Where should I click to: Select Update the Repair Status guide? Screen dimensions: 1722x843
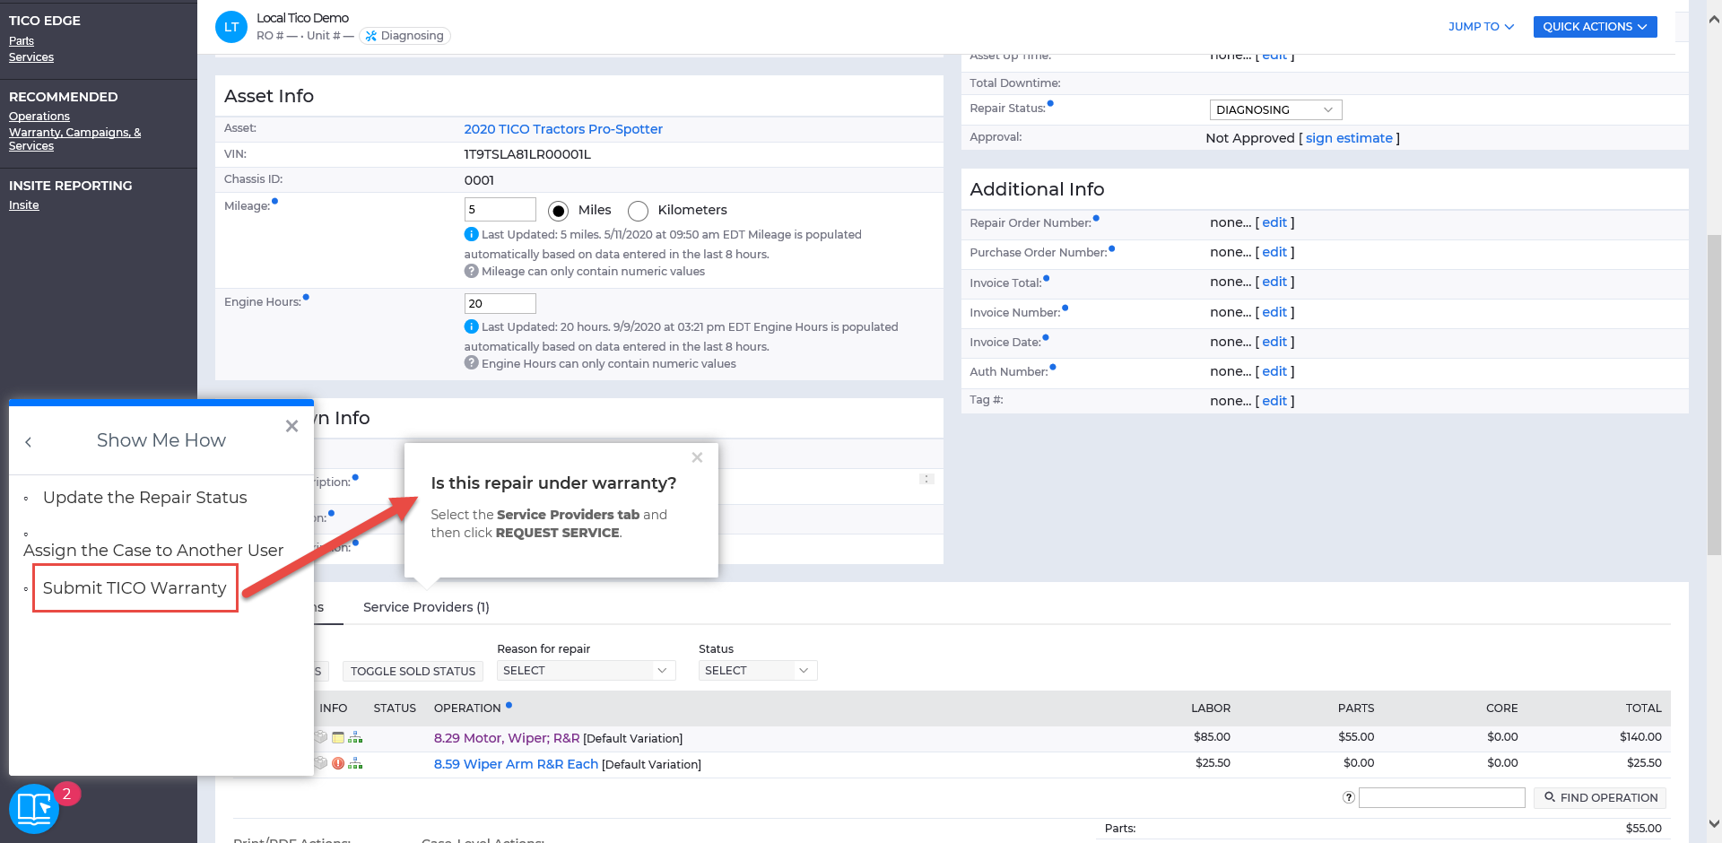coord(145,498)
